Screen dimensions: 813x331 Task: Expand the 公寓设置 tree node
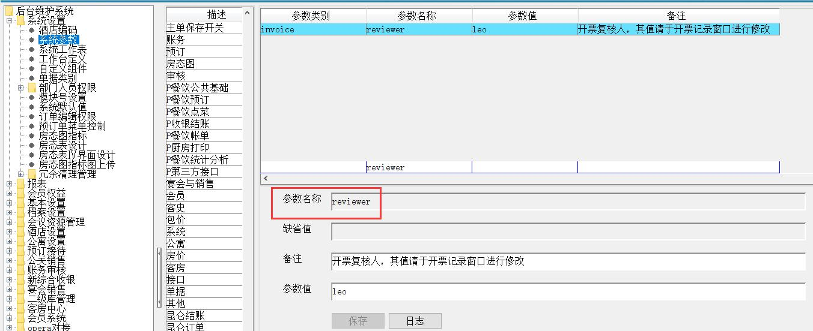tap(9, 242)
